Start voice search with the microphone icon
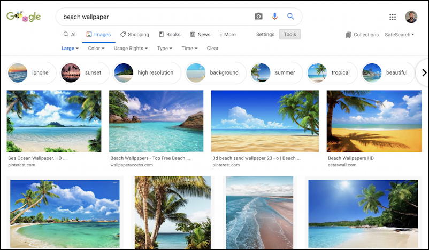 [275, 17]
